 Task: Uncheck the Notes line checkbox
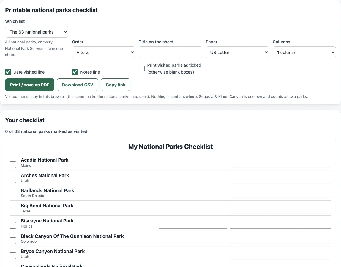75,72
